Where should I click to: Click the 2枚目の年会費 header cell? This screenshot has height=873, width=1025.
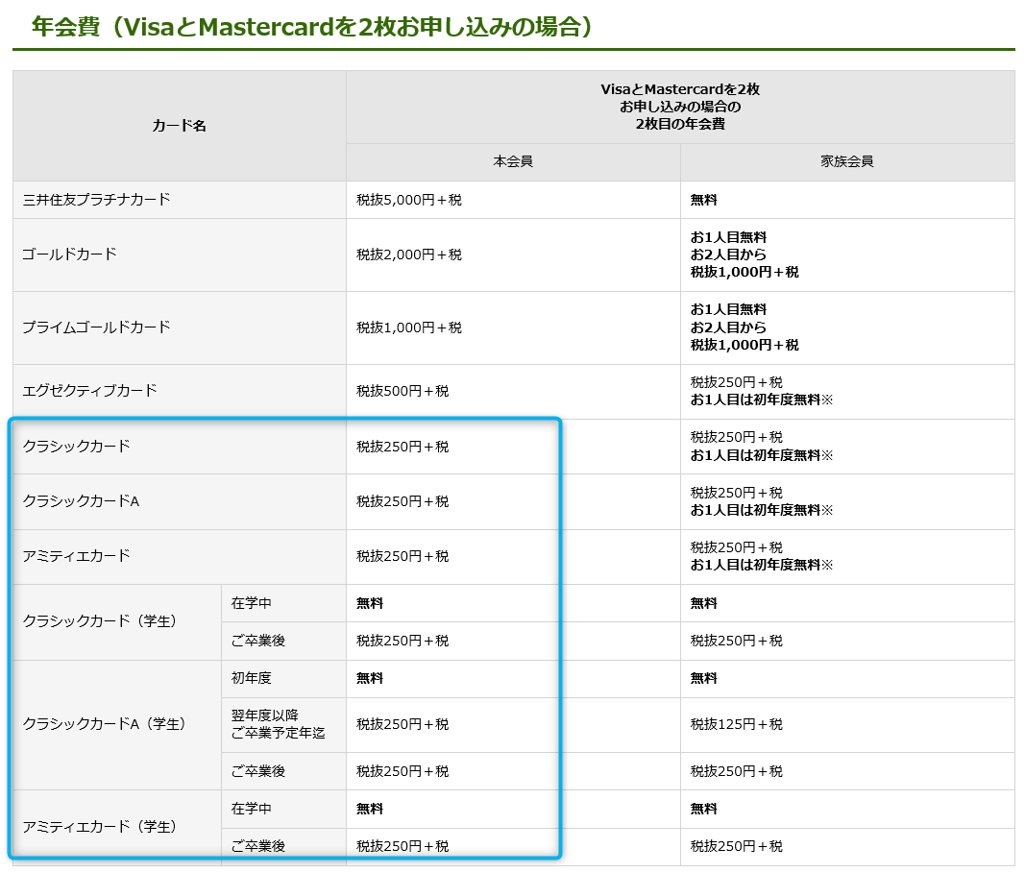(x=680, y=107)
